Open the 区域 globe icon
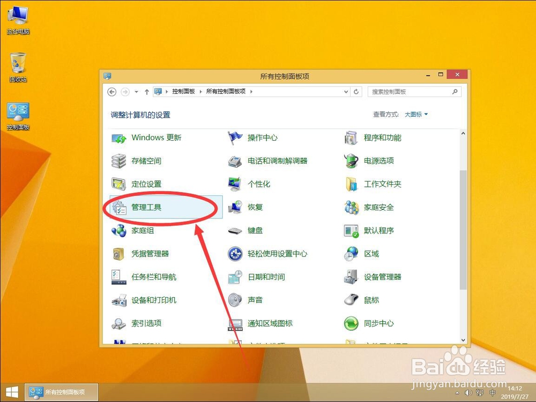This screenshot has width=536, height=402. 352,254
